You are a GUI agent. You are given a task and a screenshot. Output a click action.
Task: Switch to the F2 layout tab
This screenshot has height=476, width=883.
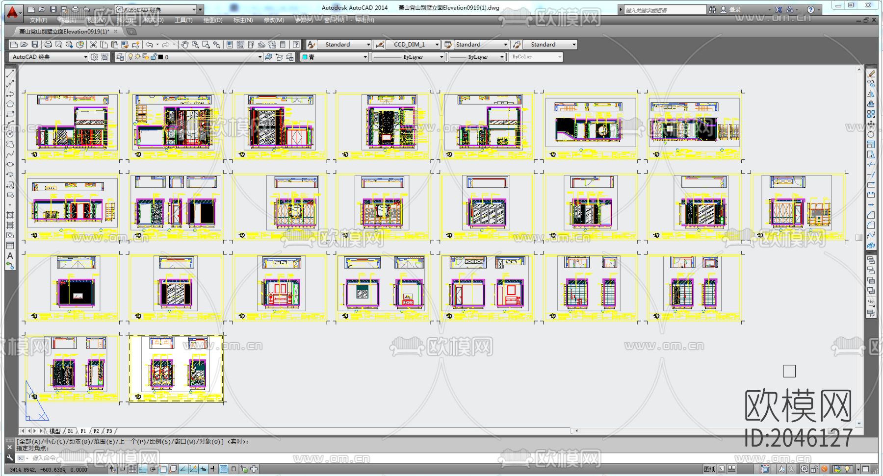96,431
